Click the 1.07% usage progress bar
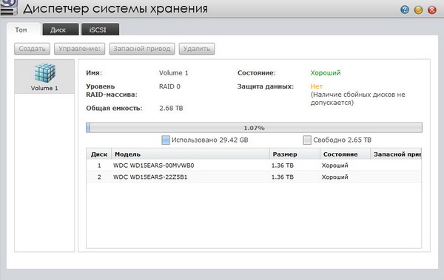This screenshot has height=280, width=444. coord(254,128)
